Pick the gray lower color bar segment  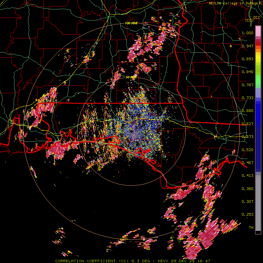click(x=258, y=203)
